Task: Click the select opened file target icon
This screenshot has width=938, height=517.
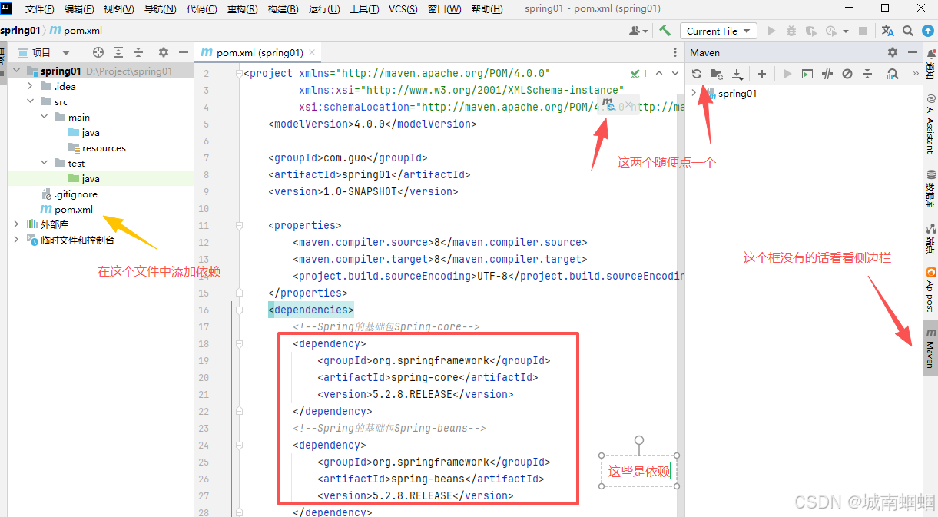Action: click(98, 52)
